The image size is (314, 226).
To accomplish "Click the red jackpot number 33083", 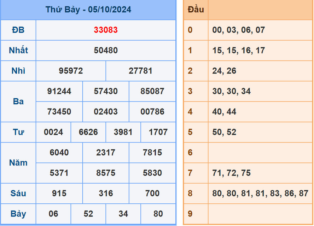I will pyautogui.click(x=106, y=30).
